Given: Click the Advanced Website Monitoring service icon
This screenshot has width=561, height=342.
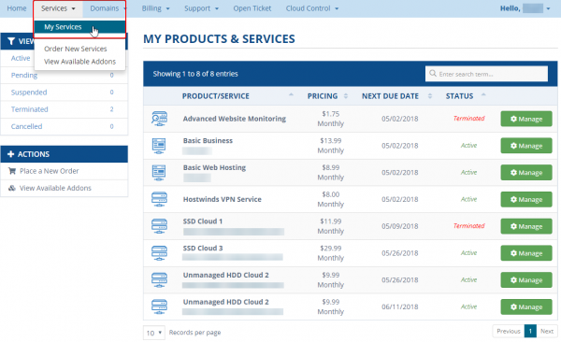Looking at the screenshot, I should [159, 119].
